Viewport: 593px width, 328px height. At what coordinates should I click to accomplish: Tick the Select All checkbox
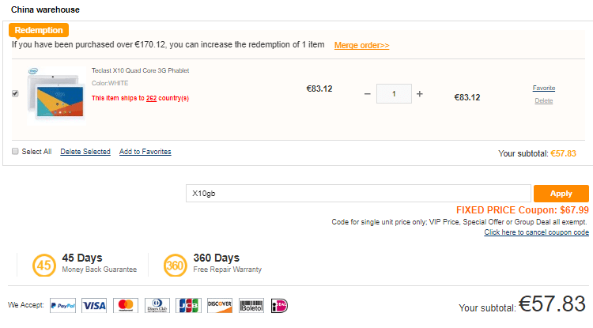pos(16,152)
